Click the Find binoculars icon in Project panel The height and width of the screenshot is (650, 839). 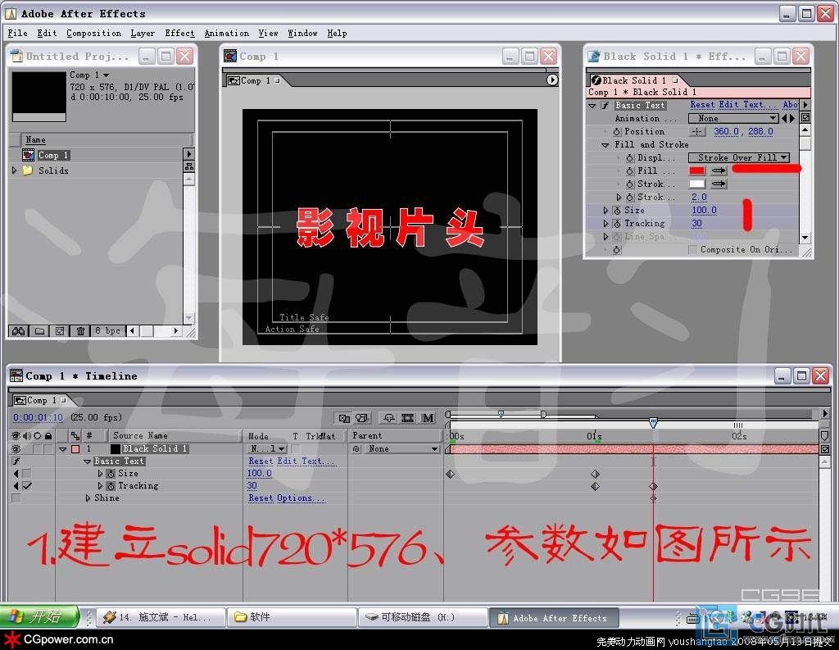tap(18, 331)
